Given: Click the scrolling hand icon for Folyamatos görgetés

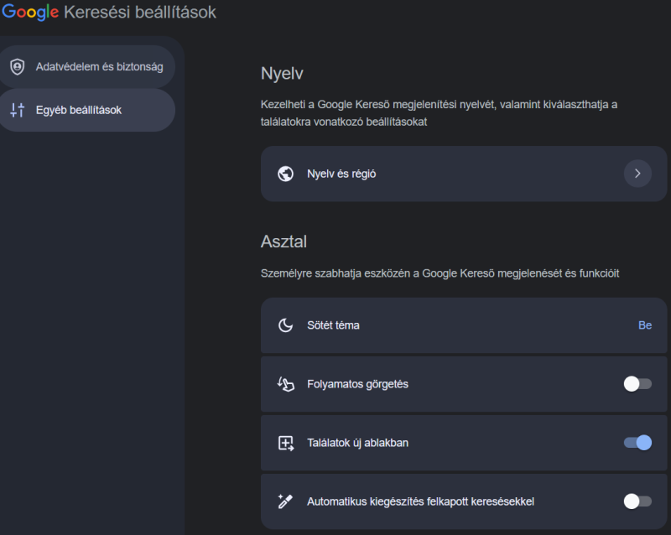Looking at the screenshot, I should (x=285, y=384).
